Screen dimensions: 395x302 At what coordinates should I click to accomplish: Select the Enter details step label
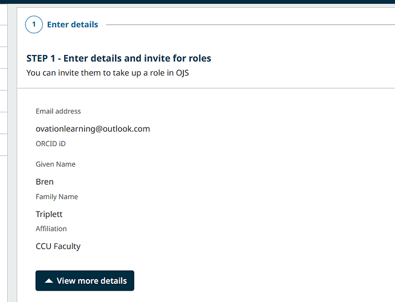[x=73, y=25]
